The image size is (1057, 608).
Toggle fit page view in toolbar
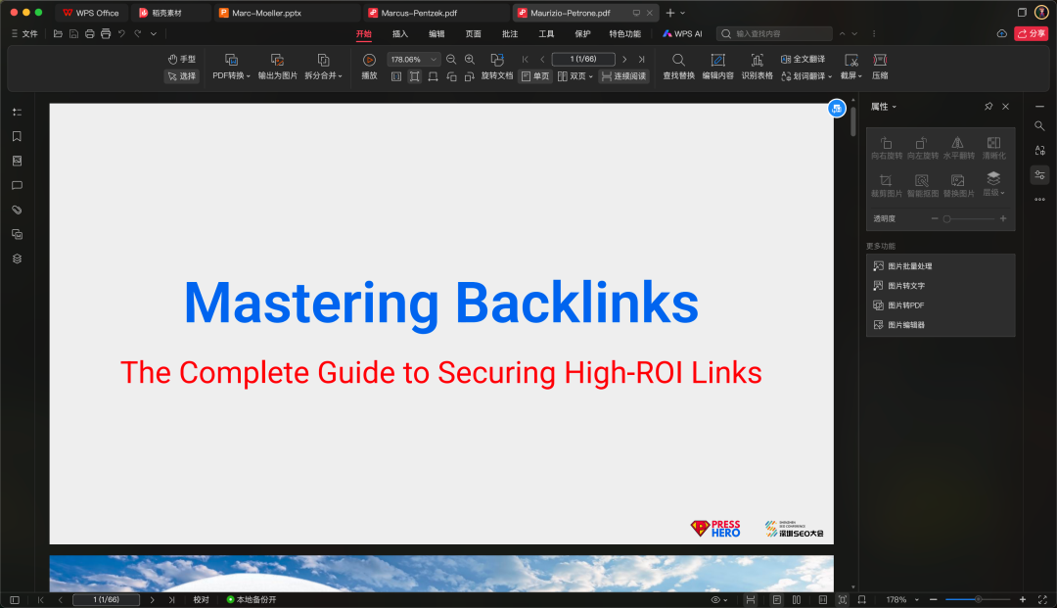click(x=415, y=76)
